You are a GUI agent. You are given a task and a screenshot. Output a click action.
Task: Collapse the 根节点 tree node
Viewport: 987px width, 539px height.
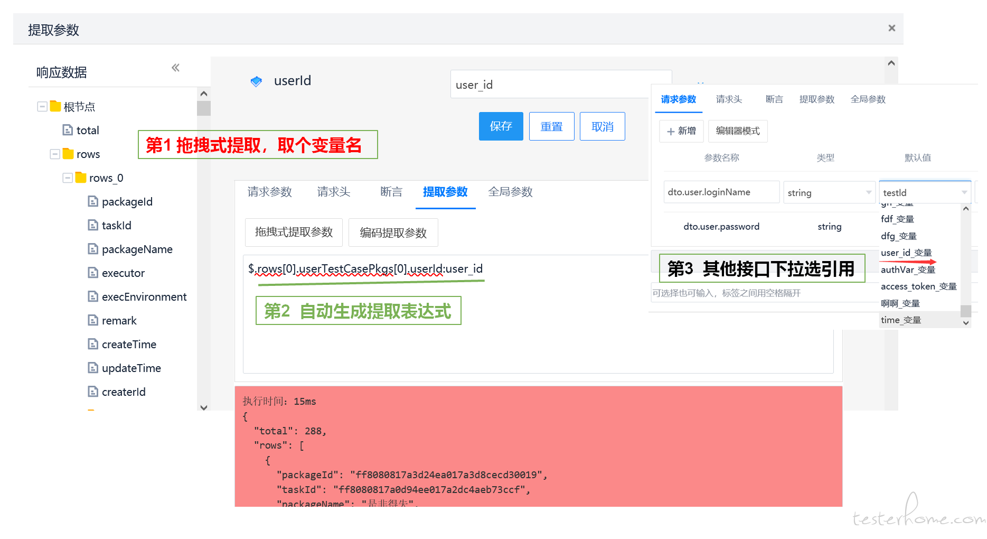42,107
